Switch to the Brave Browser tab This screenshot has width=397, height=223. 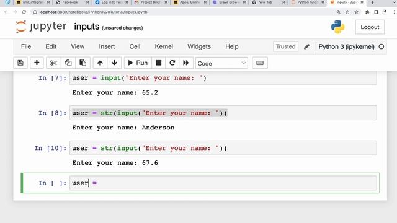click(x=229, y=2)
